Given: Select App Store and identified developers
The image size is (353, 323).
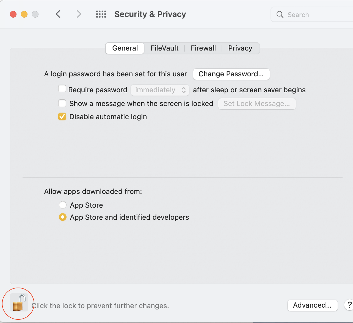Looking at the screenshot, I should 63,217.
